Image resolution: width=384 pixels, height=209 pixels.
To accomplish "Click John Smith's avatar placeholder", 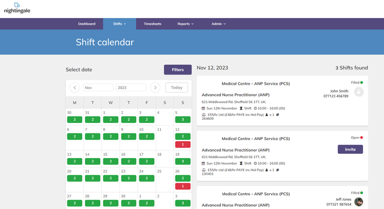I will [359, 92].
